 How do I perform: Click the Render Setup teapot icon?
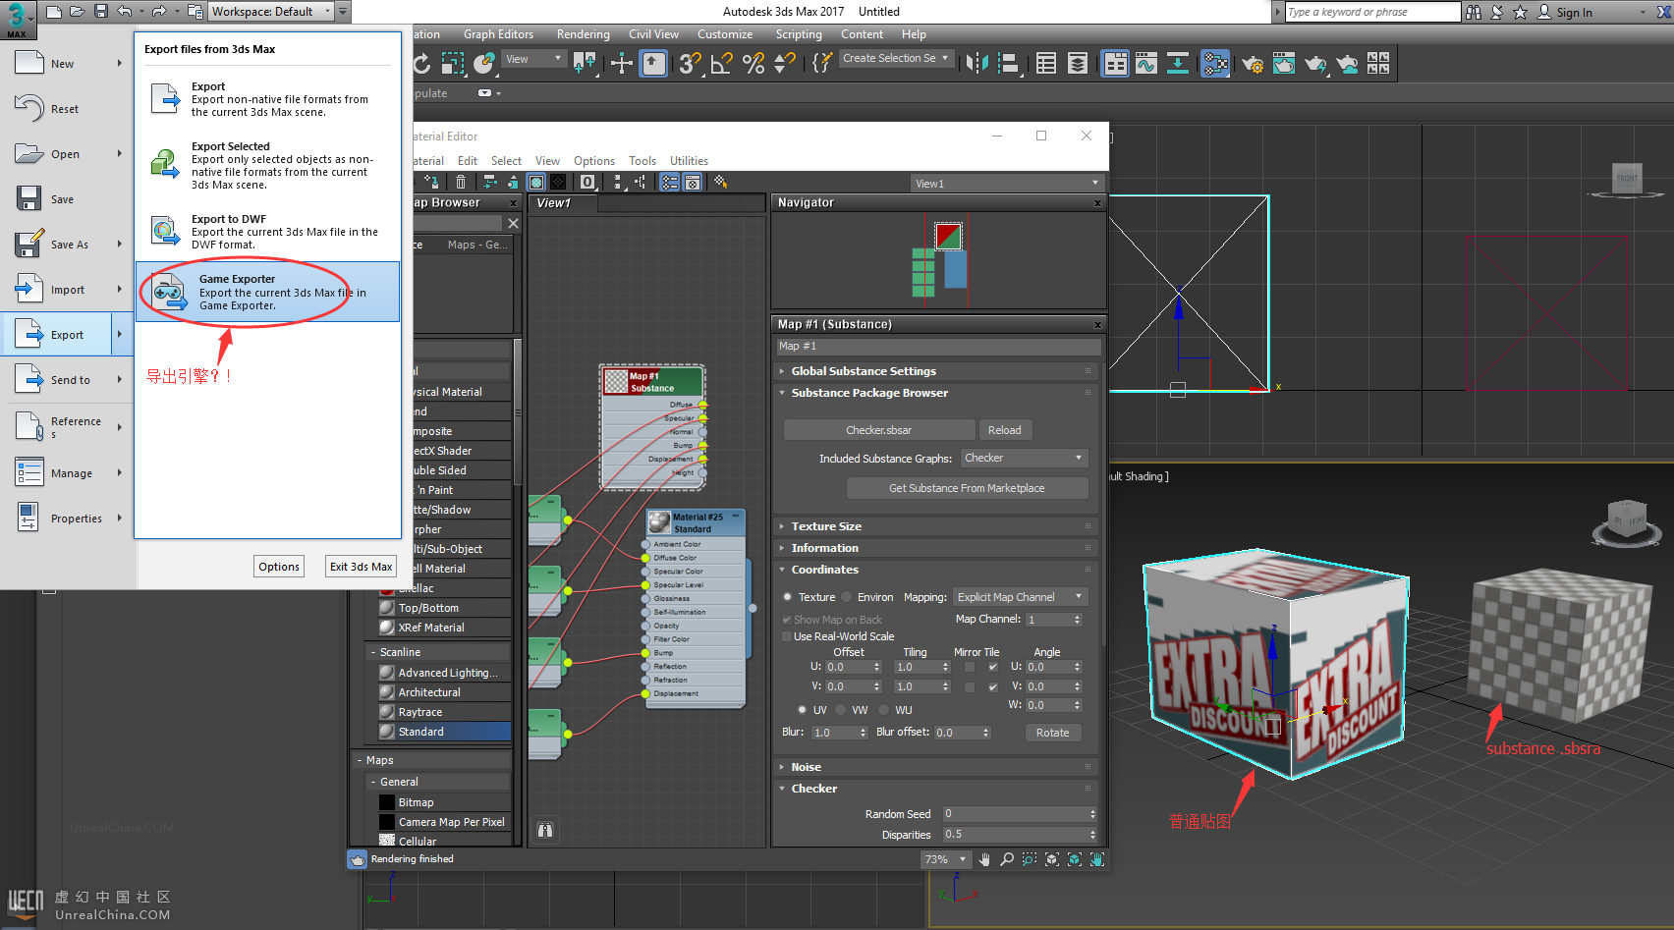1253,64
